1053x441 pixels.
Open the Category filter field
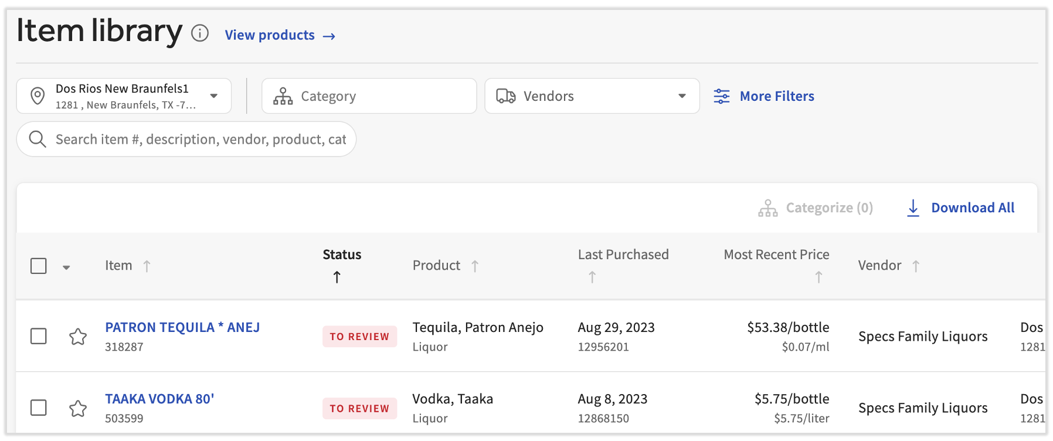(369, 96)
